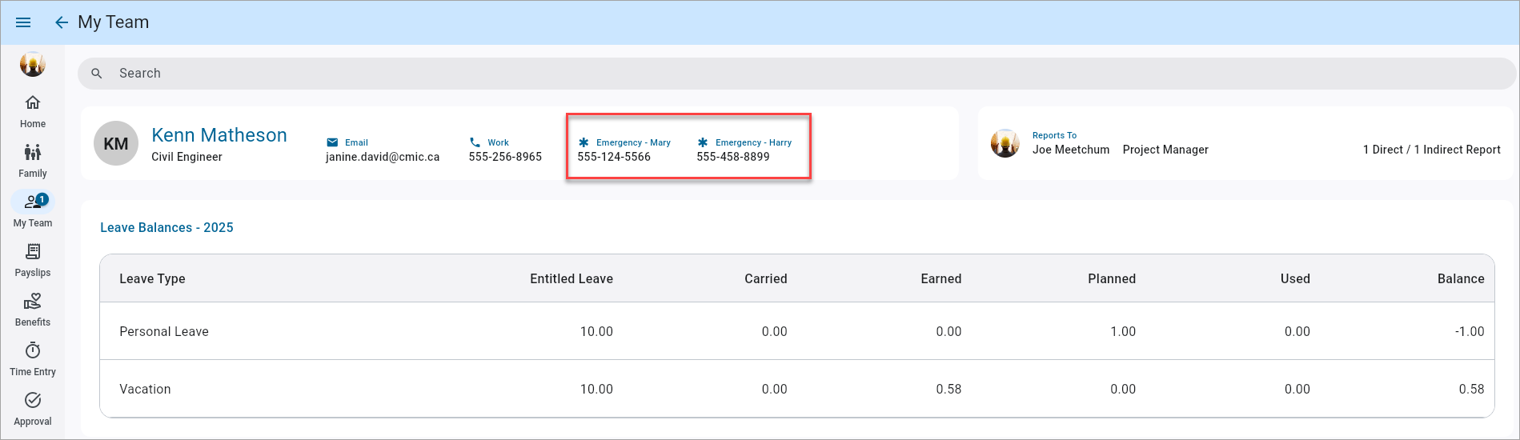1520x440 pixels.
Task: Click the email janine.david@cmic.ca
Action: click(x=383, y=157)
